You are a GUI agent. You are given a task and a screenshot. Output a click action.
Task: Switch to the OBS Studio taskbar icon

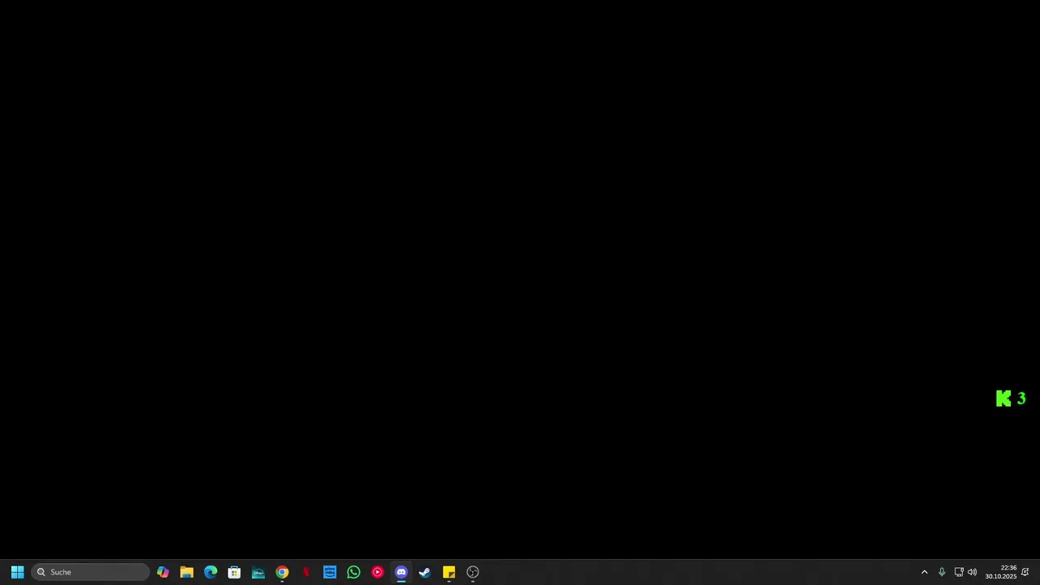(473, 572)
